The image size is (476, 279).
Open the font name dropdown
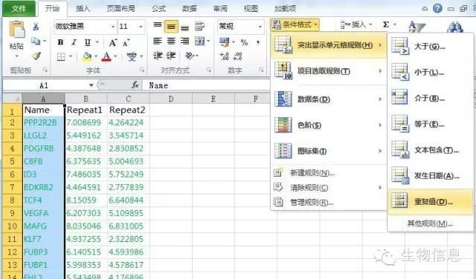113,27
